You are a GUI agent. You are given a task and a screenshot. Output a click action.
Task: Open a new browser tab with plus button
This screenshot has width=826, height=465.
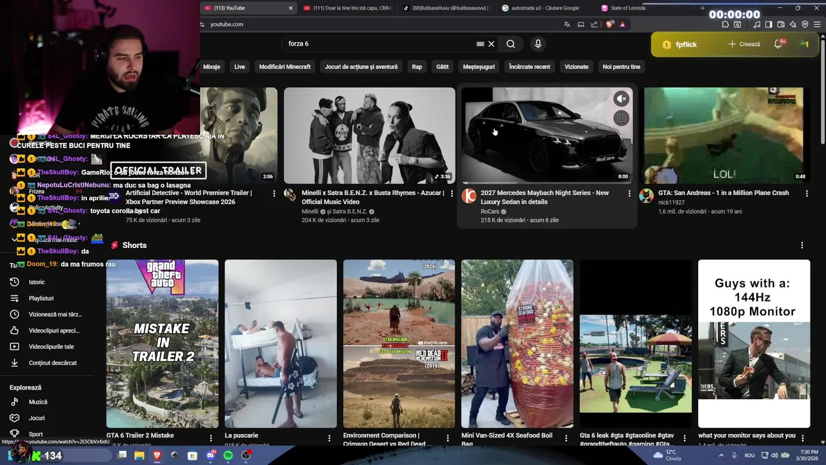coord(703,8)
